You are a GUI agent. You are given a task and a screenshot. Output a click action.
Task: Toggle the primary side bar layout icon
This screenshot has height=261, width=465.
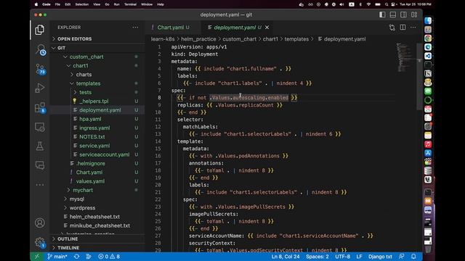[382, 14]
